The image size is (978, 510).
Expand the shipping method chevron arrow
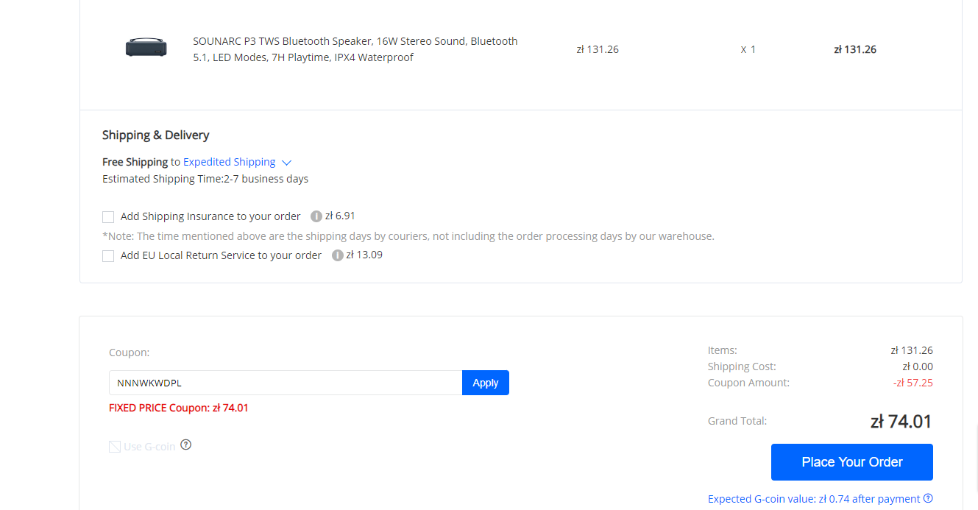[x=287, y=163]
